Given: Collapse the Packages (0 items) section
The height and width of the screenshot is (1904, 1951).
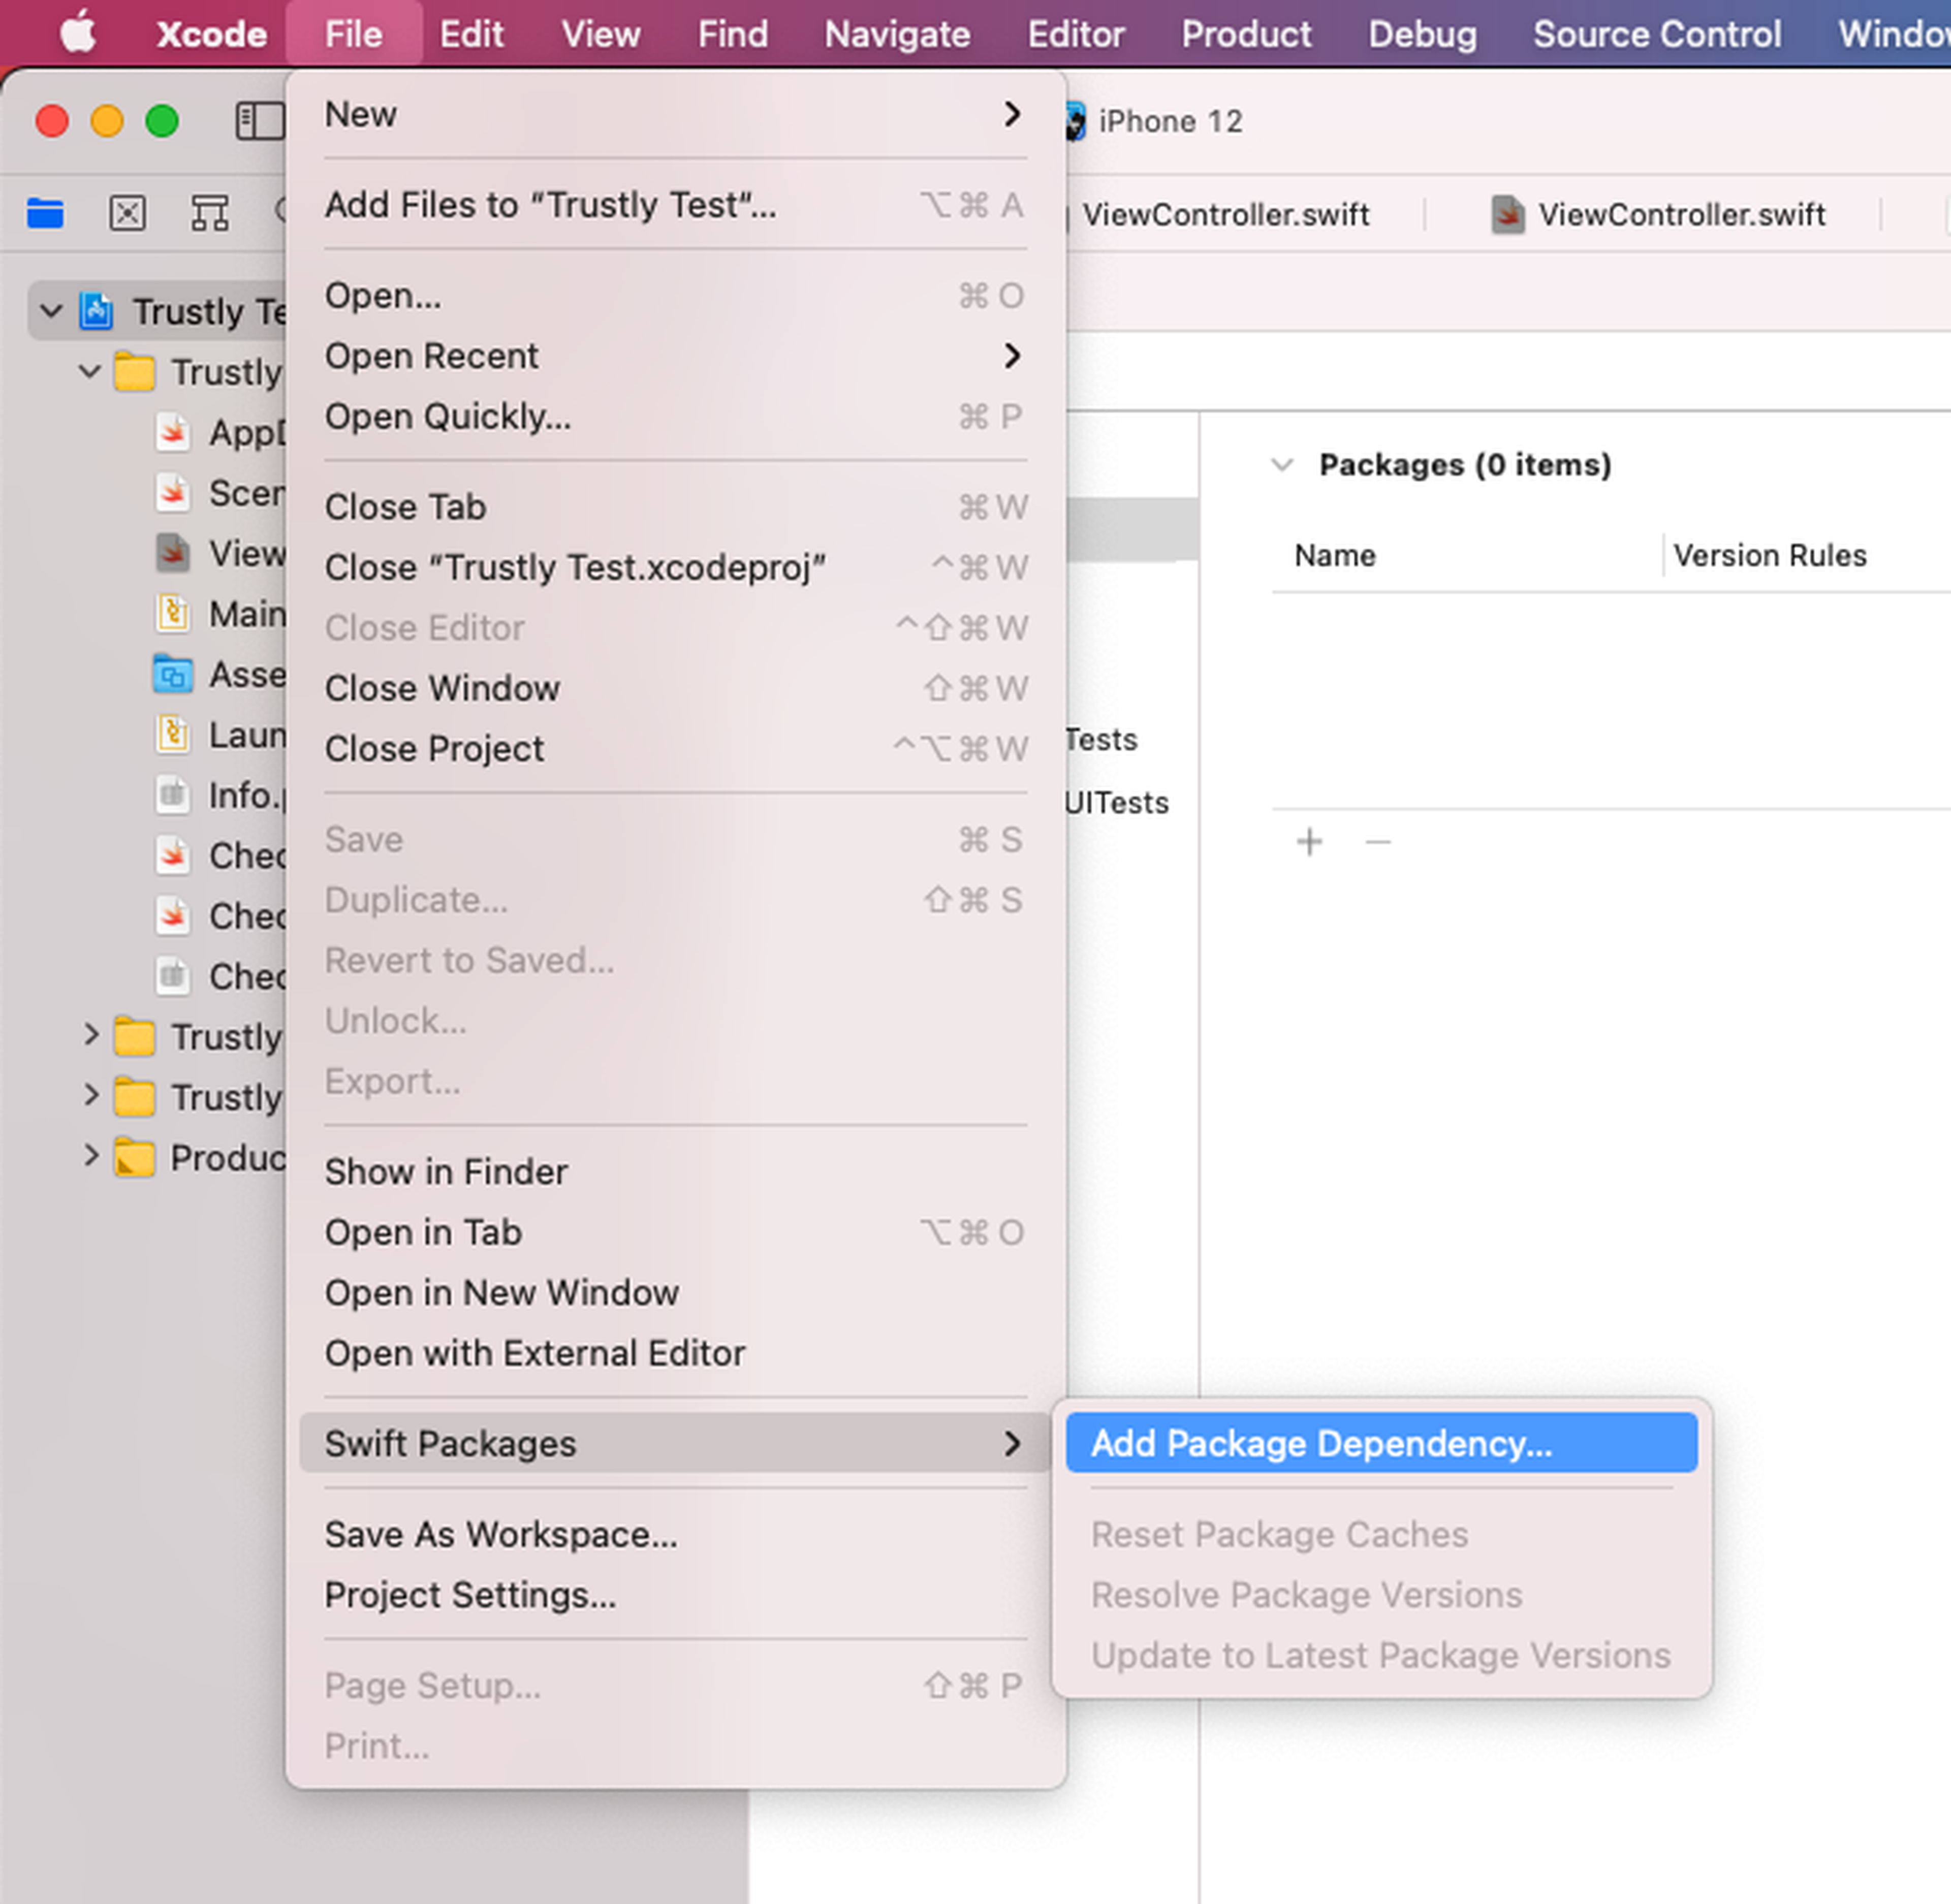Looking at the screenshot, I should pyautogui.click(x=1282, y=465).
